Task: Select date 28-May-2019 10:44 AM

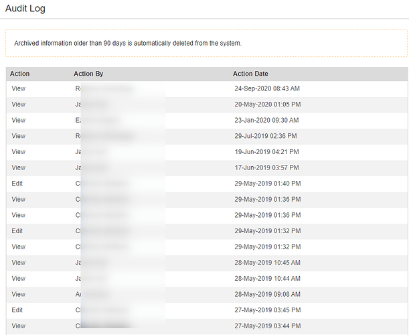Action: (267, 279)
